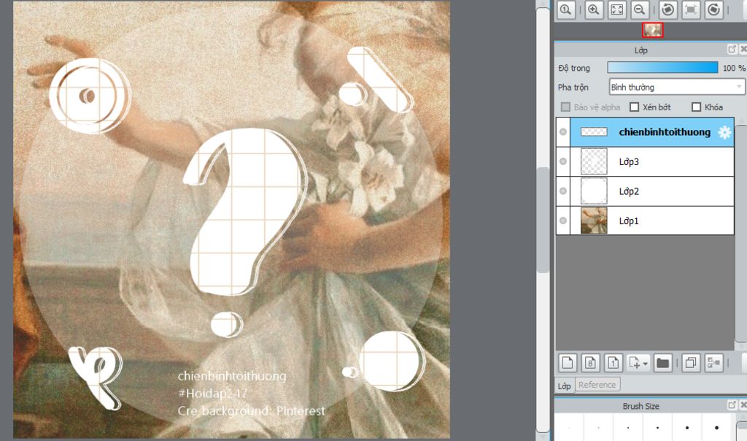
Task: Click the canvas vertical scrollbar
Action: pos(543,220)
